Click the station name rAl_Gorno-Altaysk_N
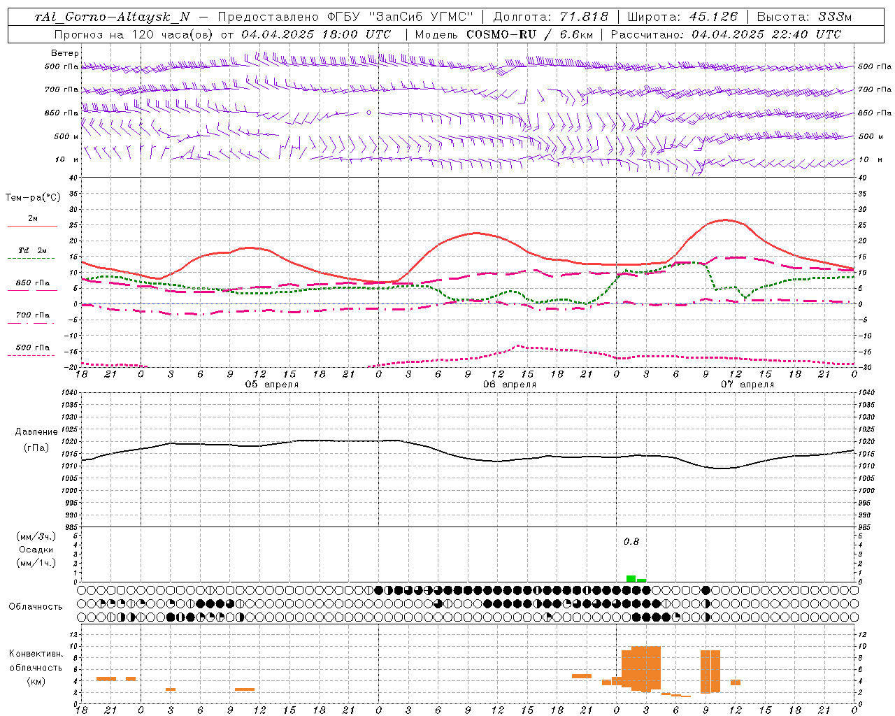The height and width of the screenshot is (716, 895). coord(112,17)
